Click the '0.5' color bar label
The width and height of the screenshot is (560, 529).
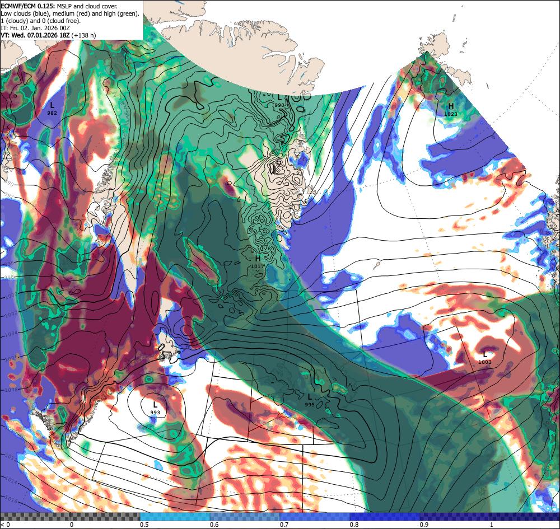[x=144, y=525]
